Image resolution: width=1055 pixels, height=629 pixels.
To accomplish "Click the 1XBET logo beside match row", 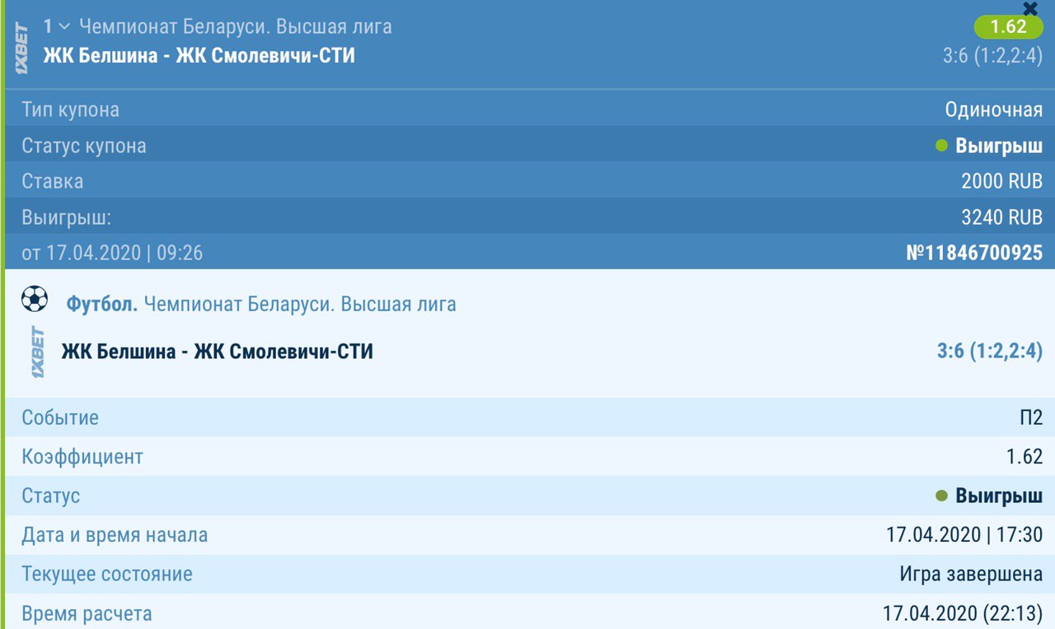I will click(38, 352).
